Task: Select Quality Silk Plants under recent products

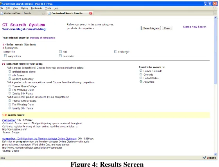Action: pyautogui.click(x=10, y=108)
